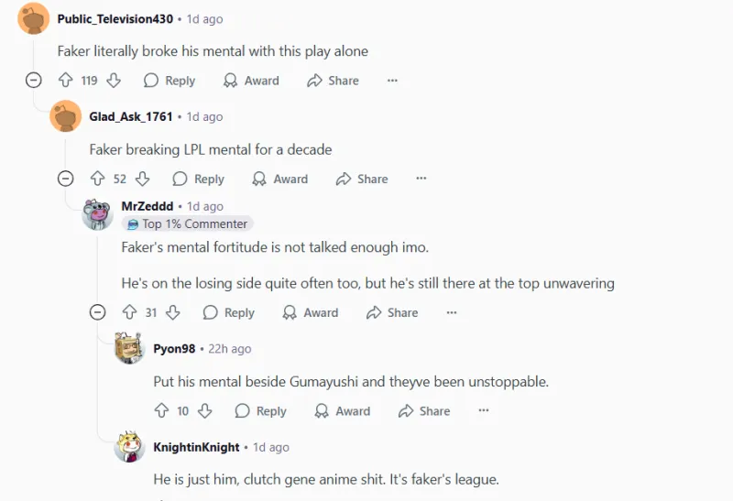Click Glad_Ask_1761's avatar image
The image size is (733, 501).
[x=66, y=117]
